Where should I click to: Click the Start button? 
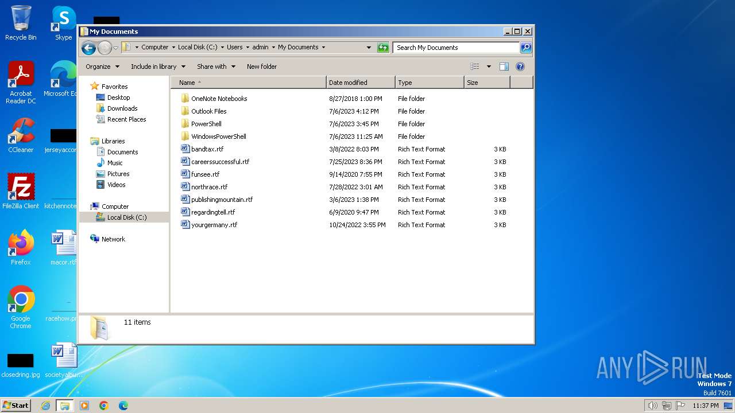tap(16, 405)
